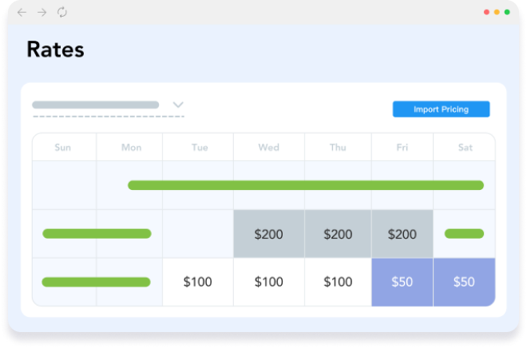Select the blue $50 cell under Fri
The image size is (527, 348).
pos(402,283)
